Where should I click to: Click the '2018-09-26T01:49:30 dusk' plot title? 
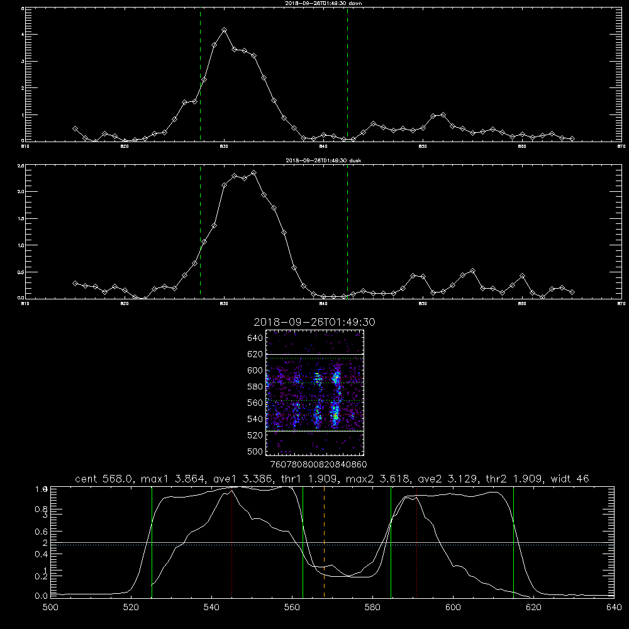[x=323, y=160]
